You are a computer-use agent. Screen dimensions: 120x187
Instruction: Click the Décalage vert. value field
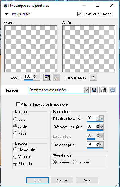[x=91, y=126]
